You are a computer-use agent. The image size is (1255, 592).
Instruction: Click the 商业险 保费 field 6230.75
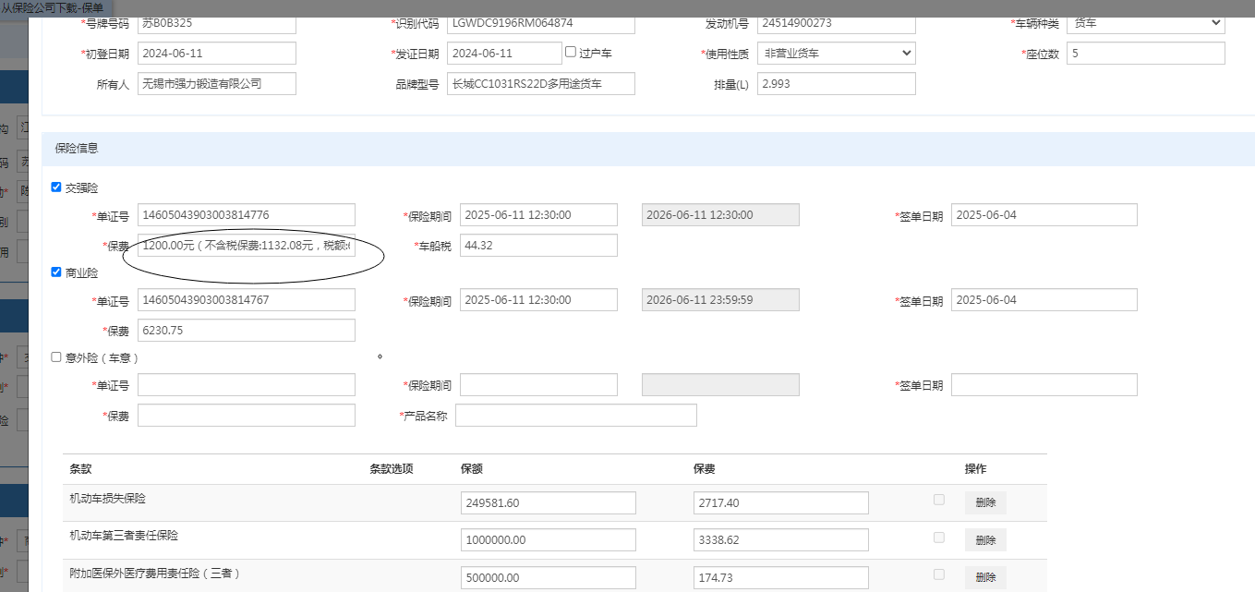pyautogui.click(x=247, y=331)
